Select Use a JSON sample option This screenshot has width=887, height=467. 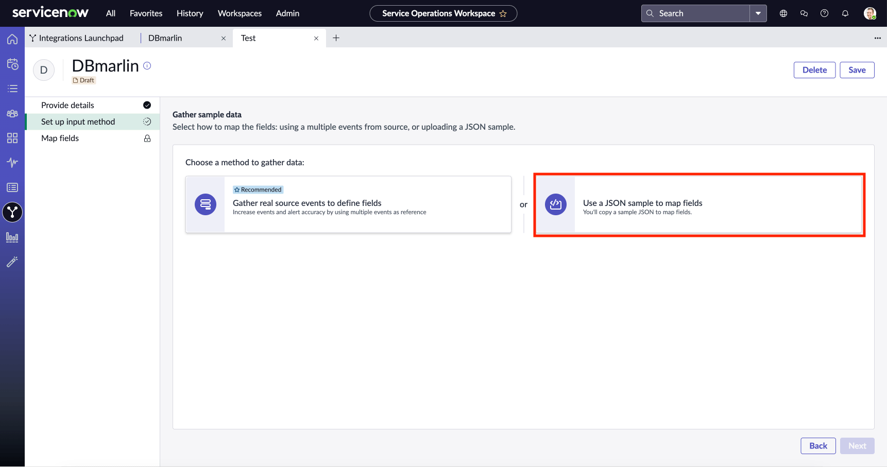(699, 204)
